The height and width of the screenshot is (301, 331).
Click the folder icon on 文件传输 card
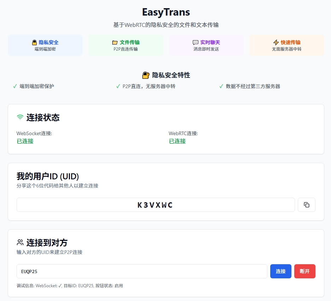tap(115, 43)
